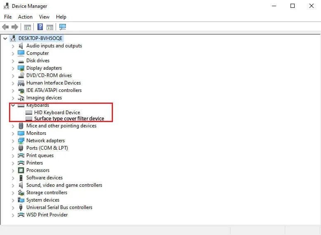Select 'IDE ATA/ATAPI controllers' label
The width and height of the screenshot is (321, 235).
click(54, 90)
